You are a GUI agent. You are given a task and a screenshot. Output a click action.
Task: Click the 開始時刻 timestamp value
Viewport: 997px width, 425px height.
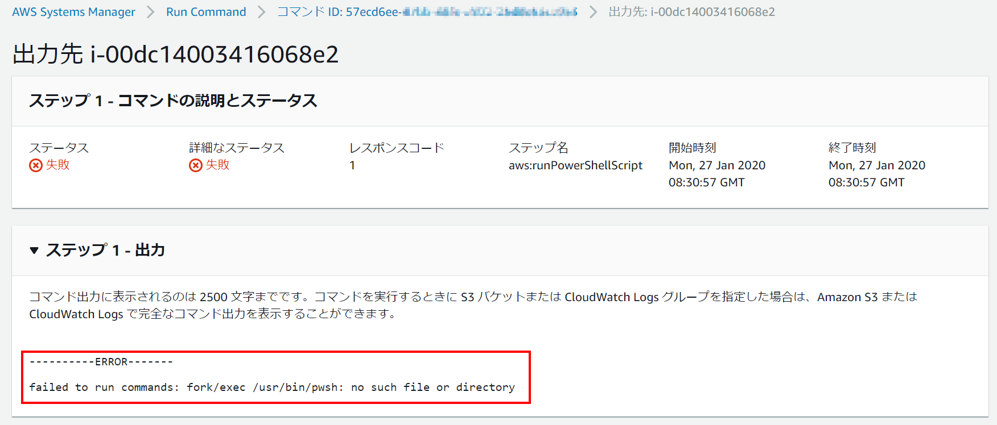pos(716,173)
